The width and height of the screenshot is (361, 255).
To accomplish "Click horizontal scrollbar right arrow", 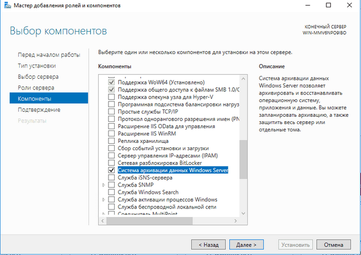I will point(236,221).
